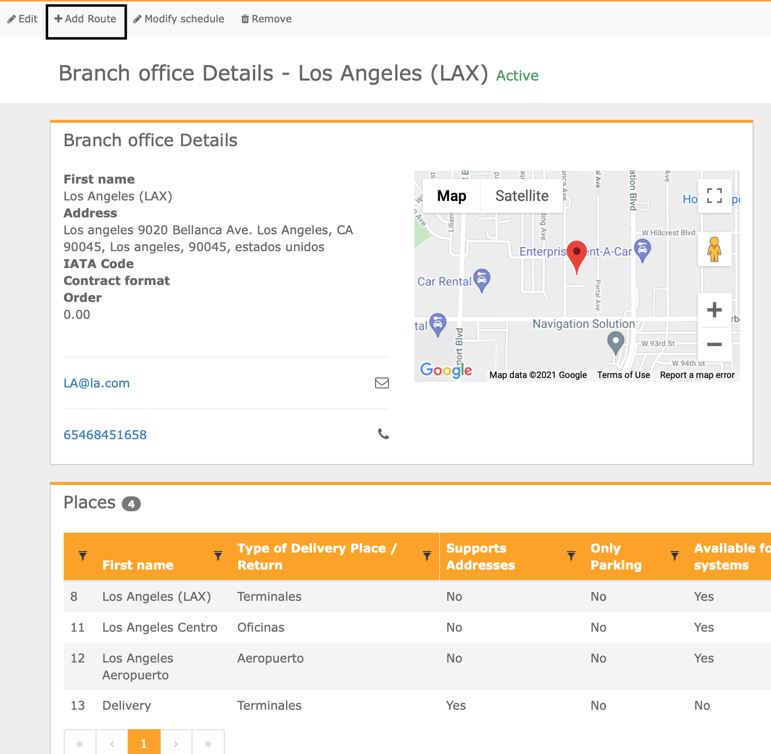771x754 pixels.
Task: Open Terms of Use link
Action: 624,375
